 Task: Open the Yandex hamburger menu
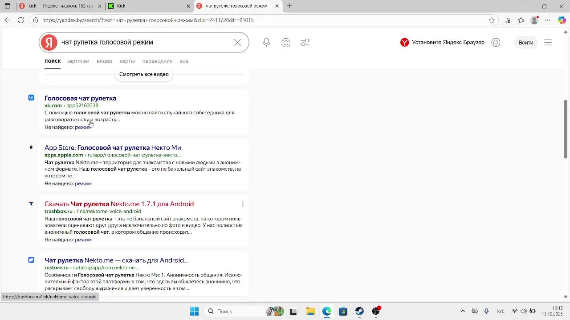(548, 43)
